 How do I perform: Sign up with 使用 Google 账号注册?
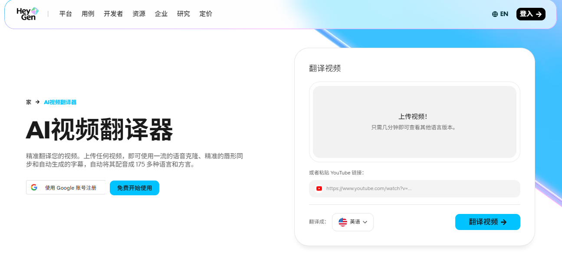[x=66, y=187]
